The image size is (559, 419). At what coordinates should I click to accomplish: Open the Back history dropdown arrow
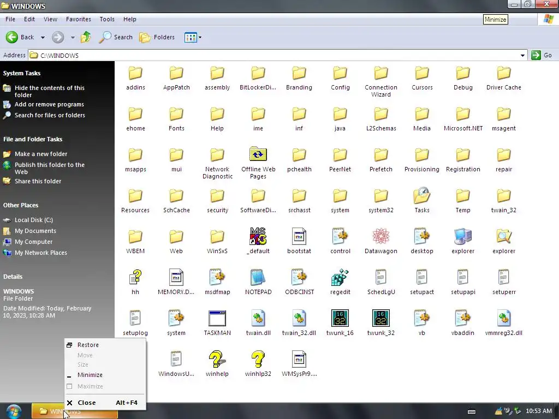tap(43, 37)
